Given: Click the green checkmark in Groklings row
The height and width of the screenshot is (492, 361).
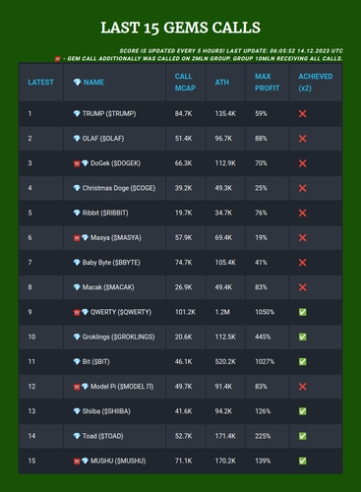Looking at the screenshot, I should [302, 337].
